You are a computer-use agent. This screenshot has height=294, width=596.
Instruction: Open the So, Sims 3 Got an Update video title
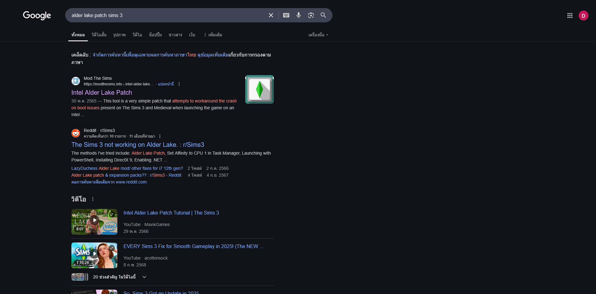point(161,292)
